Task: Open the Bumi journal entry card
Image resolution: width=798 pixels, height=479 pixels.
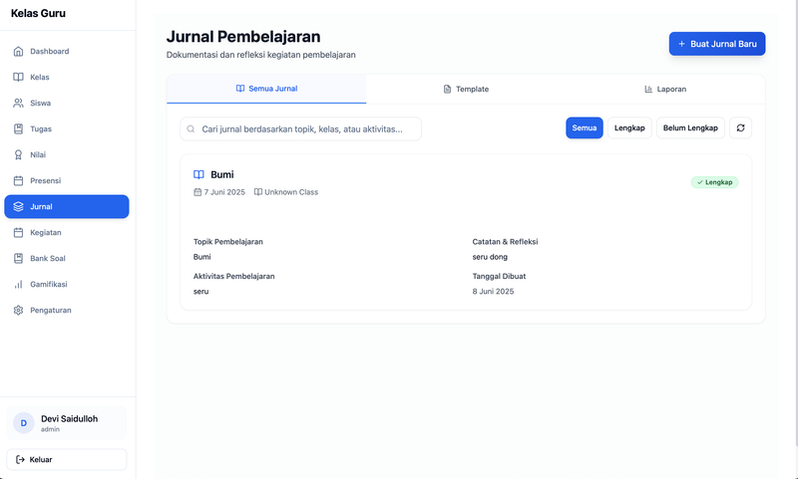Action: (x=465, y=231)
